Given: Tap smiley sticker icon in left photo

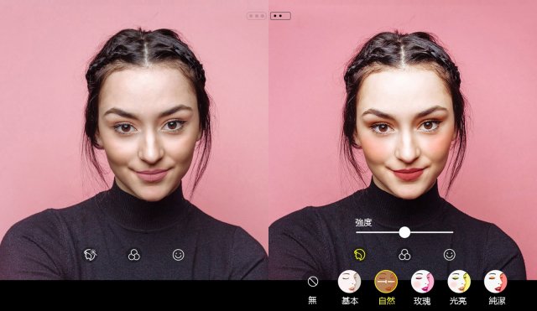Looking at the screenshot, I should [x=178, y=255].
